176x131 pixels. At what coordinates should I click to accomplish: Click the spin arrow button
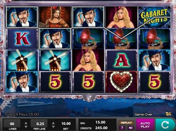click(165, 125)
